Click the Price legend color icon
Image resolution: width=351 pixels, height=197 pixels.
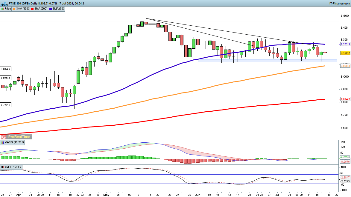(2, 9)
